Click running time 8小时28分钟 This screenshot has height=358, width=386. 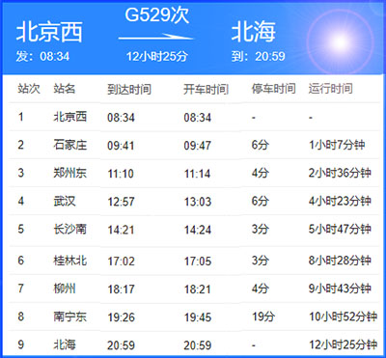coord(340,261)
